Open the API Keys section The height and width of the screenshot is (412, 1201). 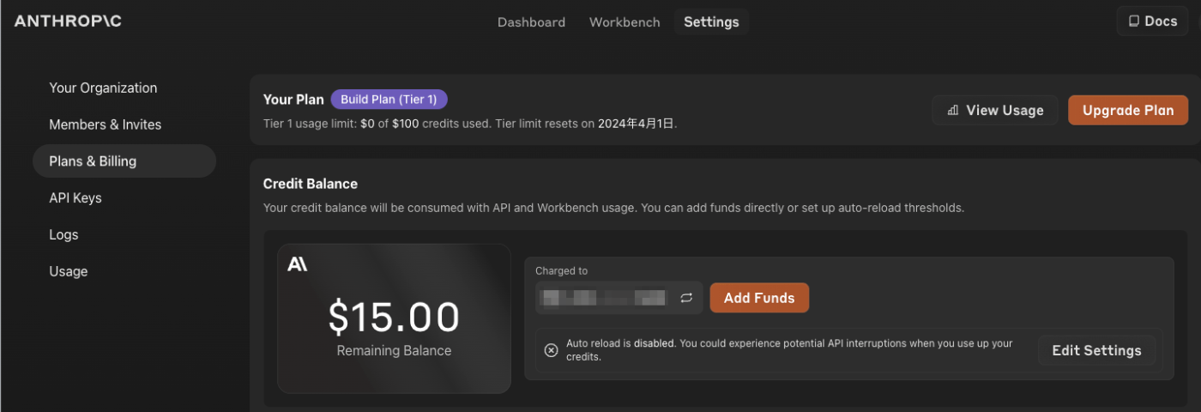(75, 197)
